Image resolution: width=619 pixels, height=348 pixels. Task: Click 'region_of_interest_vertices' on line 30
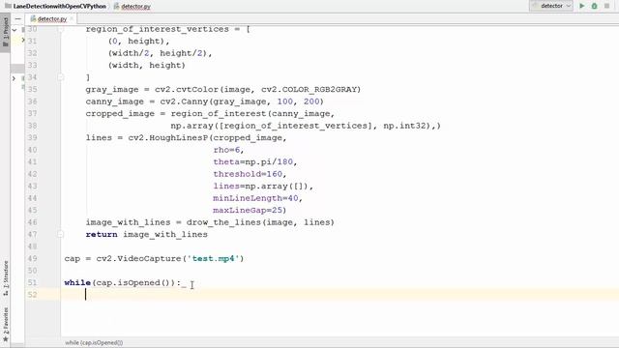click(x=157, y=29)
